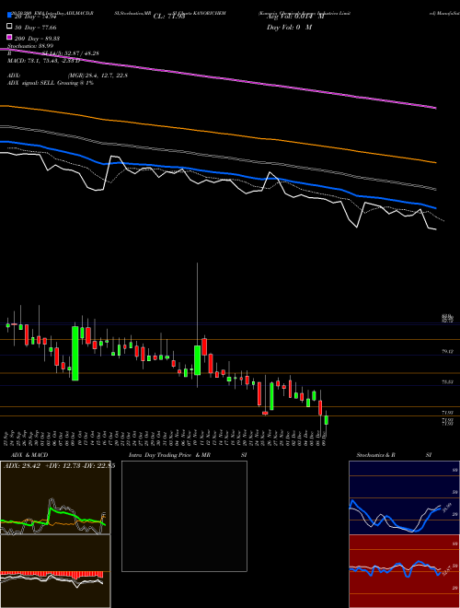Click the 'Intra Day Trading Price & MR' title
Image resolution: width=460 pixels, height=608 pixels.
[x=169, y=455]
